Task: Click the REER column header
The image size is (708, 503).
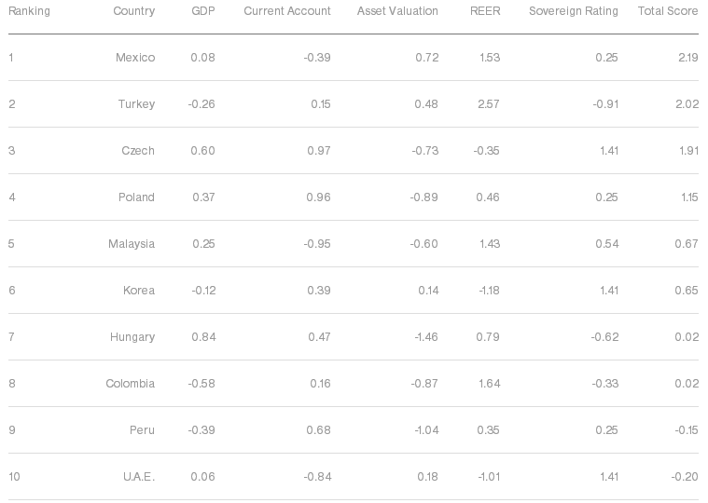Action: tap(485, 11)
